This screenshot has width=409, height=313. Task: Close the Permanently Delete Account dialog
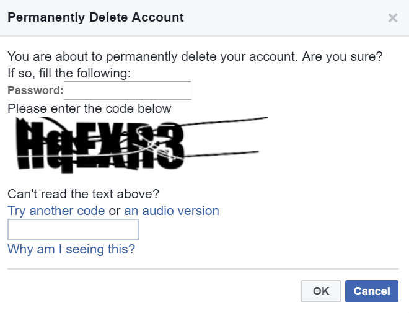point(392,18)
